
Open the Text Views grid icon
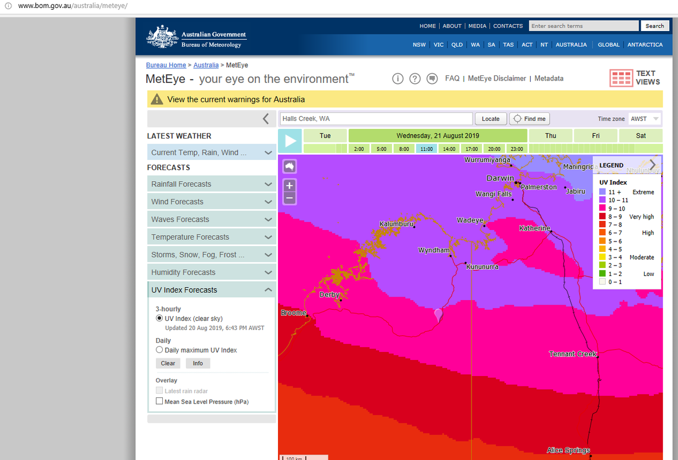pyautogui.click(x=622, y=78)
